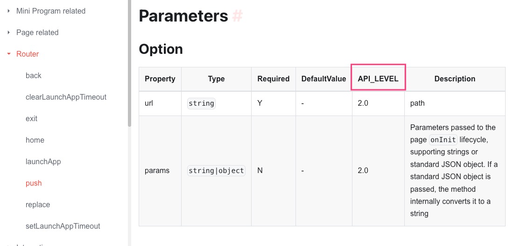Viewport: 521px width, 246px height.
Task: Click the API_LEVEL column header
Action: pos(378,79)
